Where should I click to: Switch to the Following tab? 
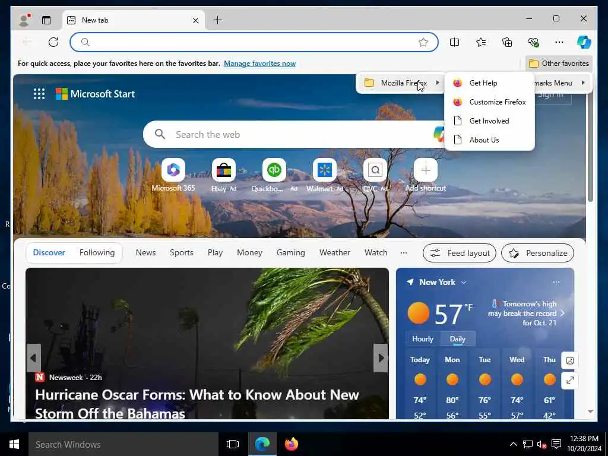[97, 252]
